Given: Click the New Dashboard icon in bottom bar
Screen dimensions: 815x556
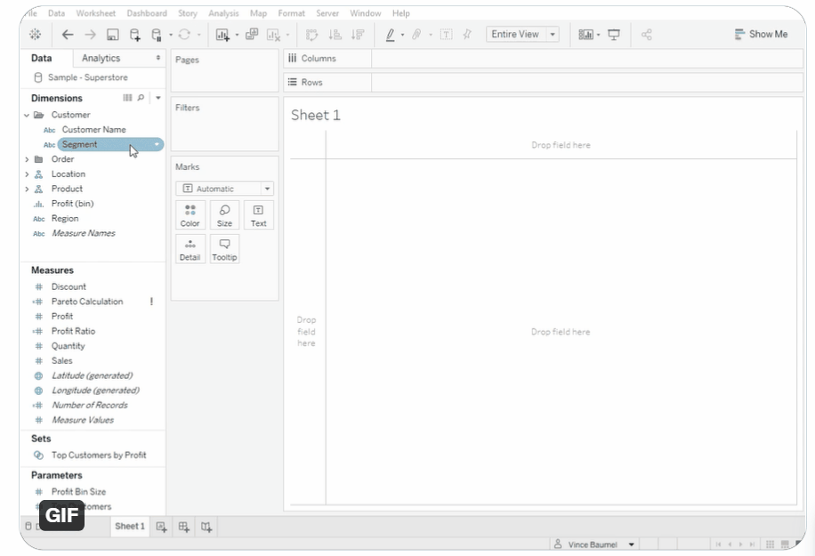Looking at the screenshot, I should coord(184,527).
